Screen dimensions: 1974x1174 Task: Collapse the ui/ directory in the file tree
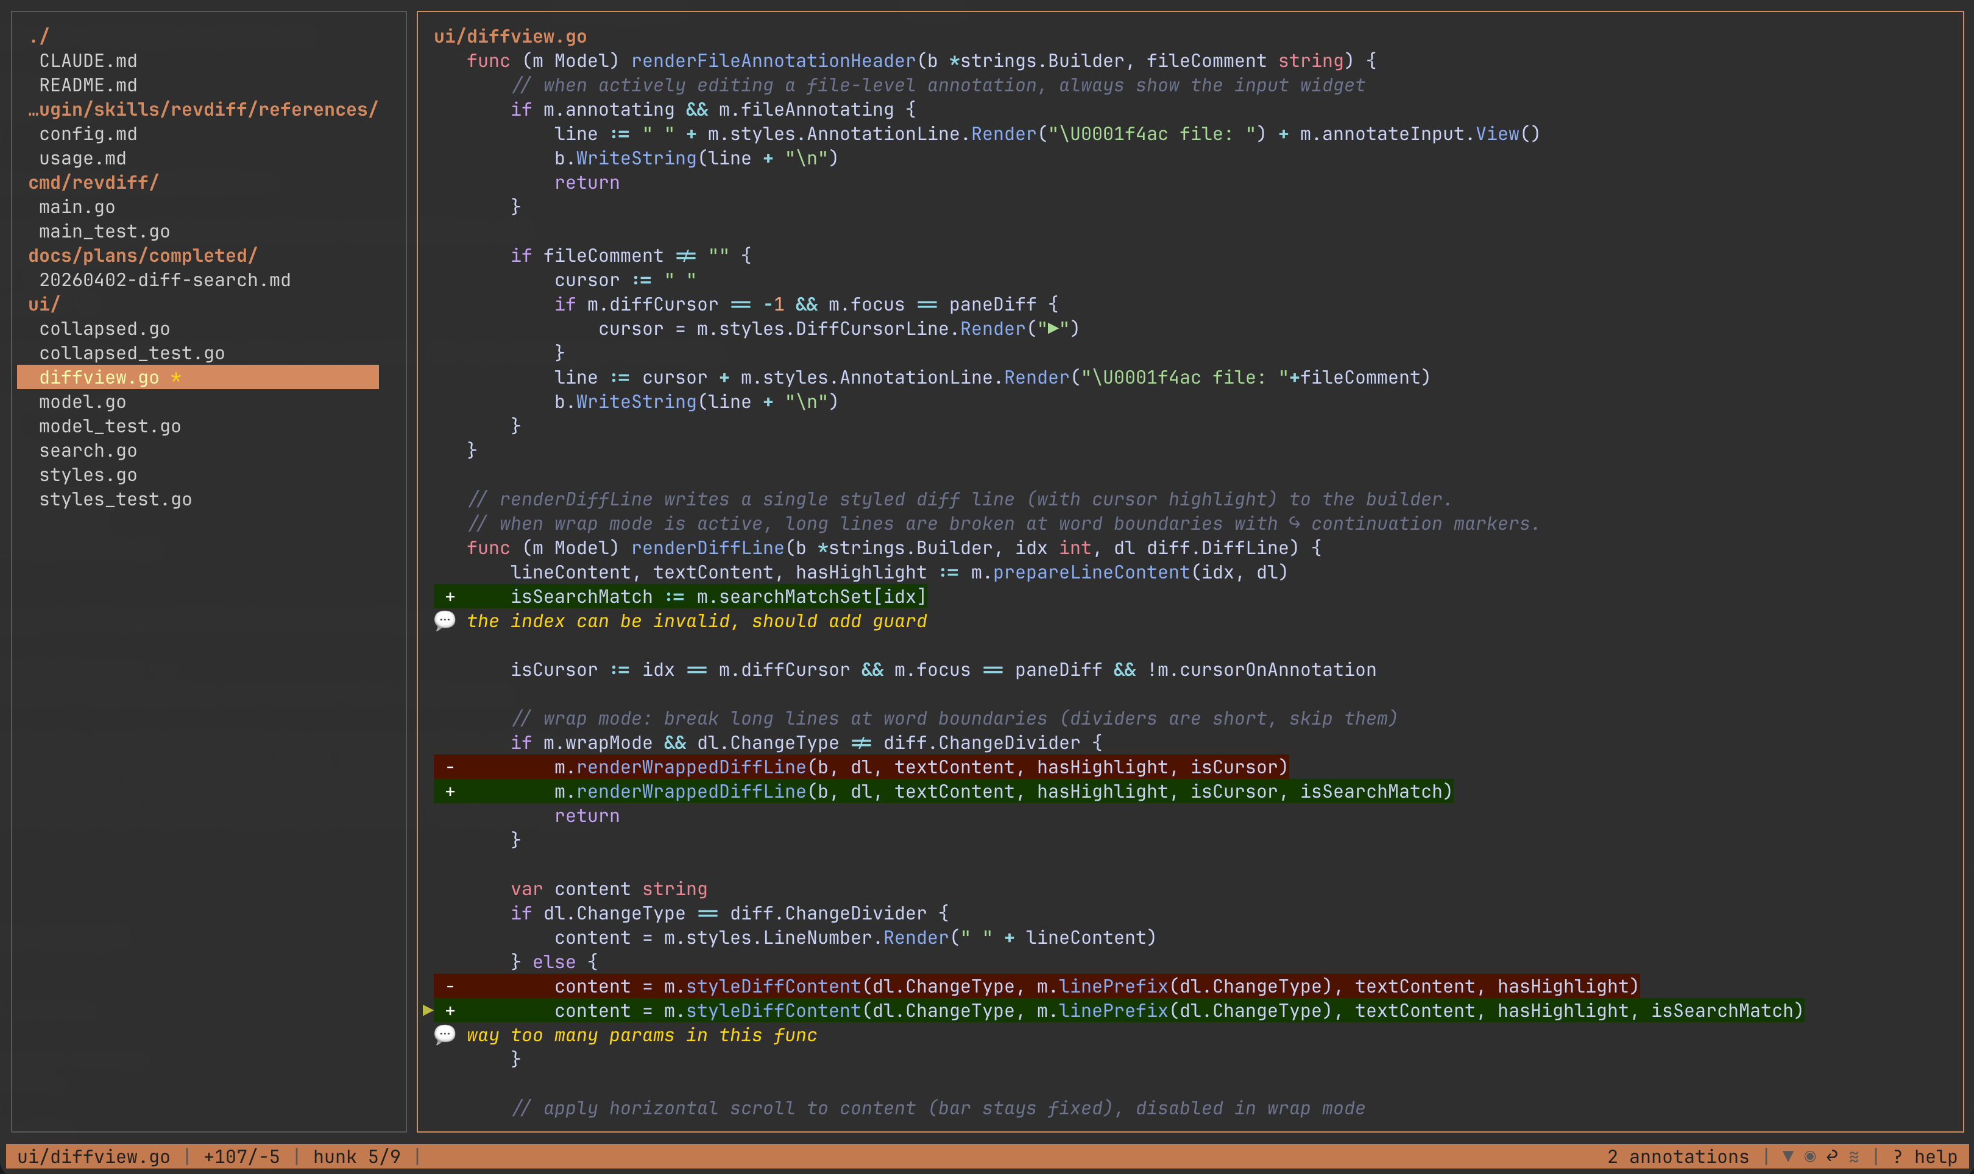tap(43, 304)
